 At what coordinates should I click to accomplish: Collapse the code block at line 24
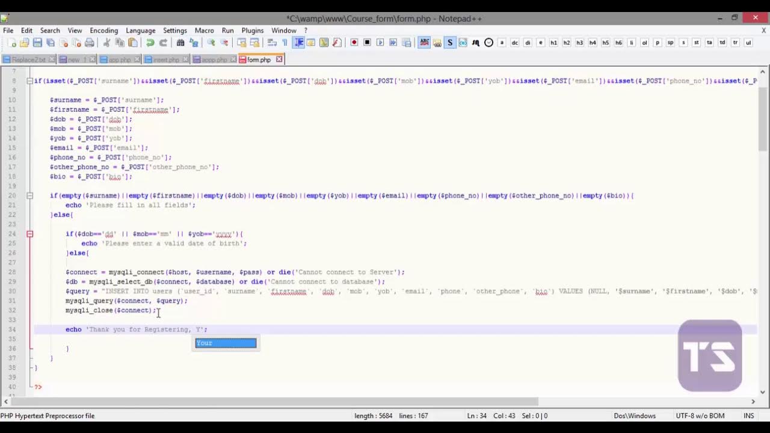[x=29, y=234]
